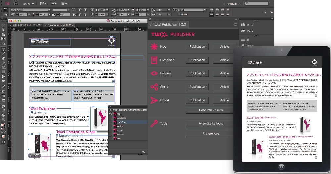Open the Twixl Publisher panel menu
Viewport: 331px width, 174px height.
coord(236,25)
